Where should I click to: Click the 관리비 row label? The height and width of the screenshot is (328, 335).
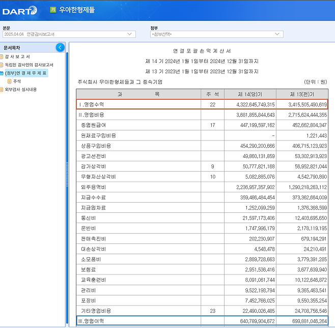click(x=88, y=290)
